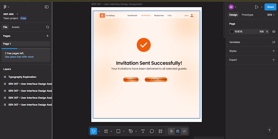Click the Pages section header
Viewport: 278px width, 139px height.
coord(7,36)
